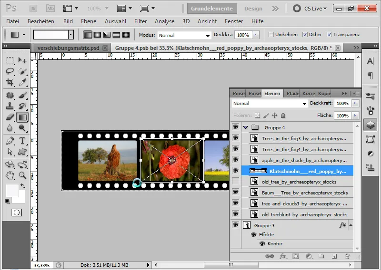Select the History Brush tool
381x270 pixels.
[22, 106]
